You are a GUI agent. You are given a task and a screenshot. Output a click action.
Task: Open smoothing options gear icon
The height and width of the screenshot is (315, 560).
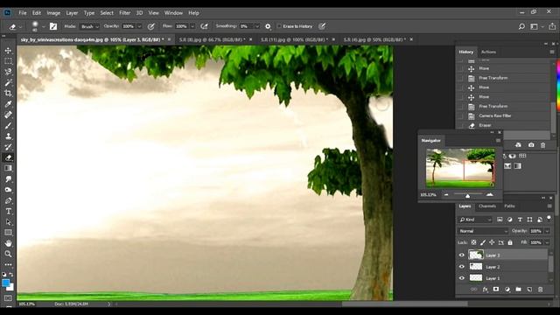pos(268,26)
